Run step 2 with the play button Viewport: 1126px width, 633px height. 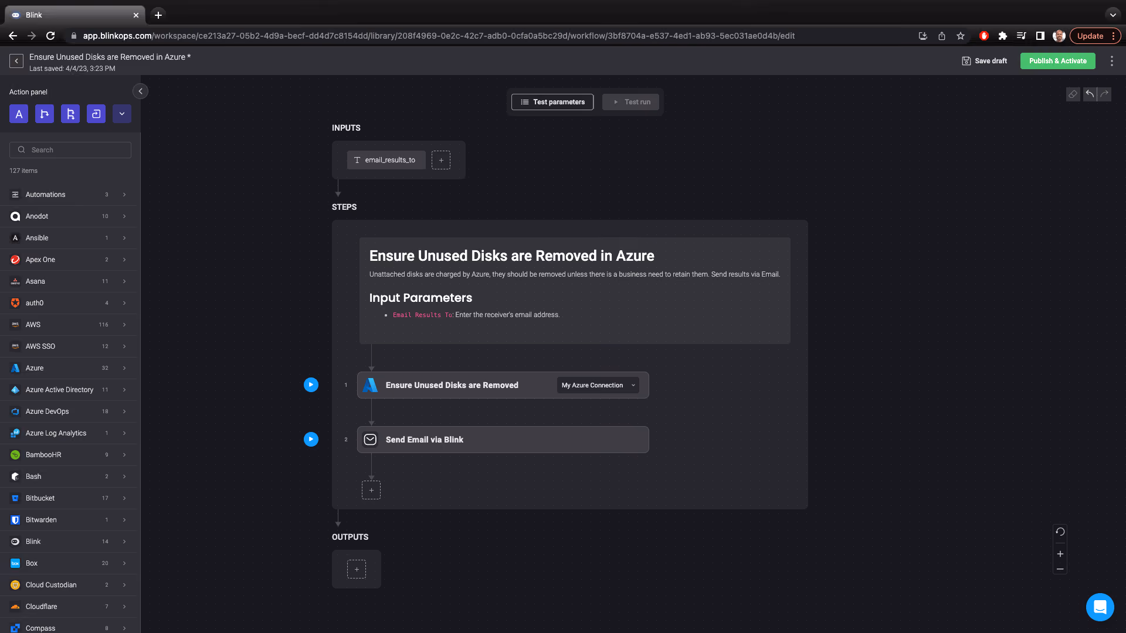pos(311,440)
